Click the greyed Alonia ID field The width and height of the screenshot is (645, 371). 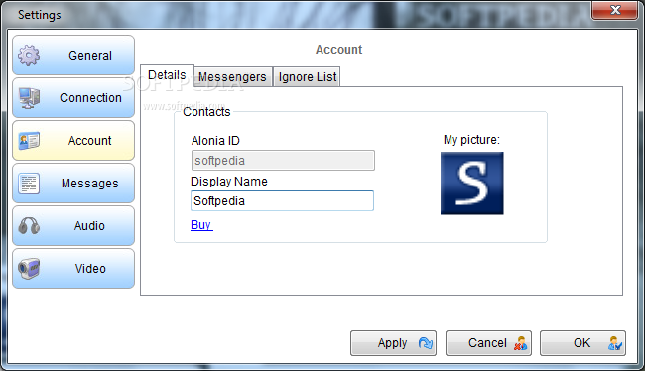click(283, 160)
